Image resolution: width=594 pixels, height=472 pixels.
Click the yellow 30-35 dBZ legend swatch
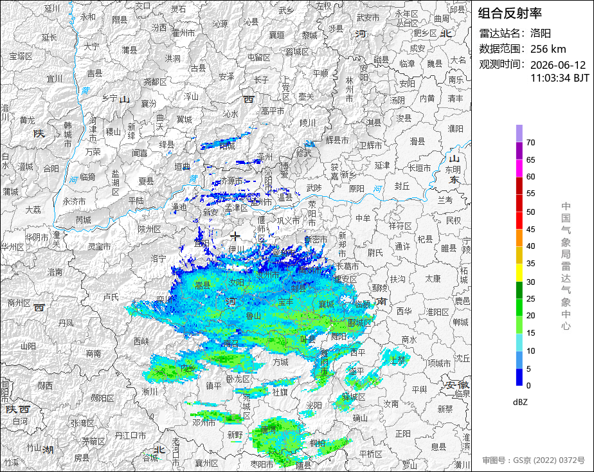(x=519, y=273)
